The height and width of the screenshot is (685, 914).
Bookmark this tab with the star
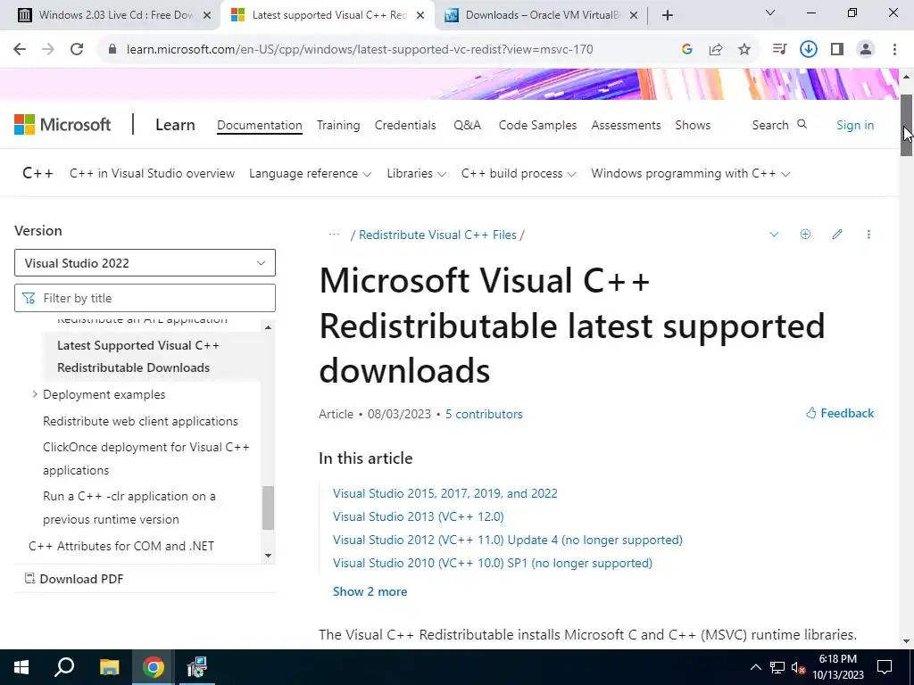[744, 50]
